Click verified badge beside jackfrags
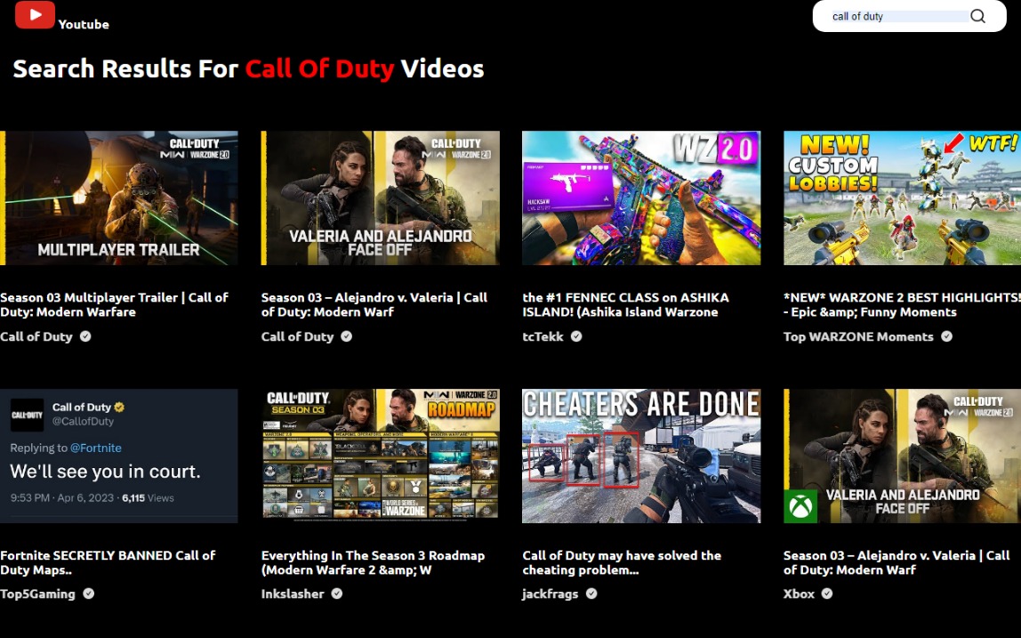 point(591,594)
